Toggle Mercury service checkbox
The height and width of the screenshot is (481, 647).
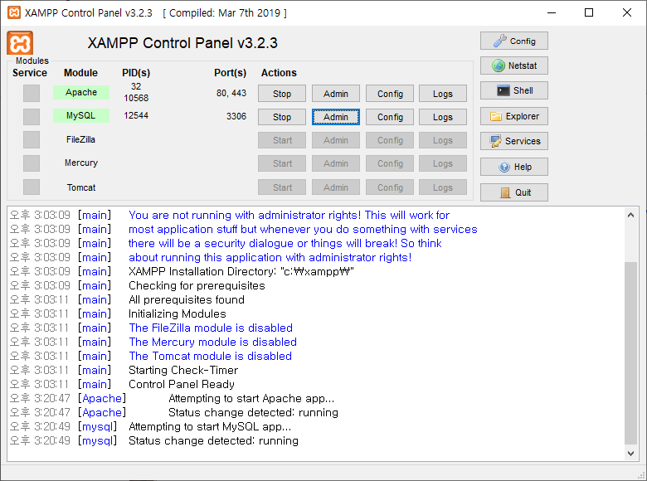click(x=32, y=163)
